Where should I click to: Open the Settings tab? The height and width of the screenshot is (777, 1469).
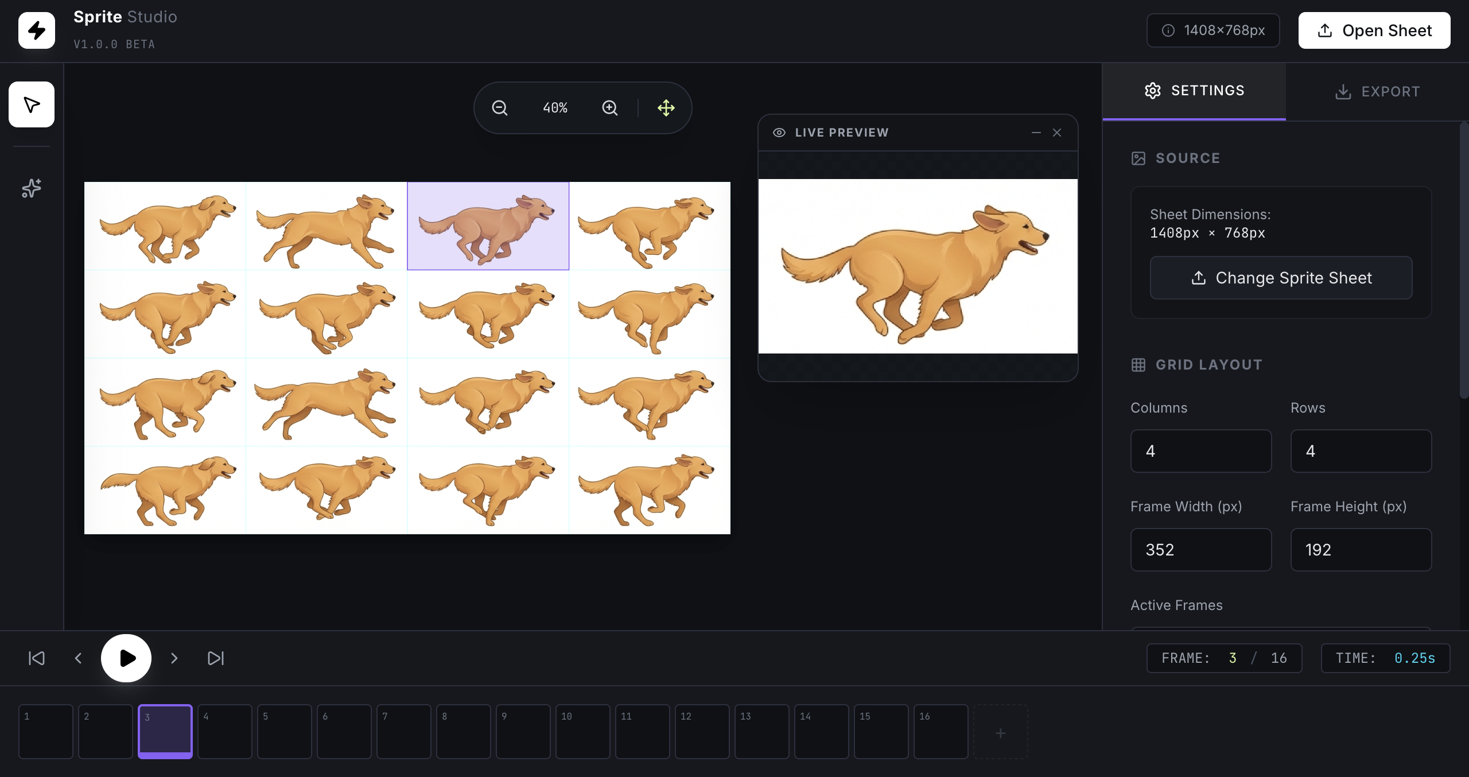(x=1194, y=90)
